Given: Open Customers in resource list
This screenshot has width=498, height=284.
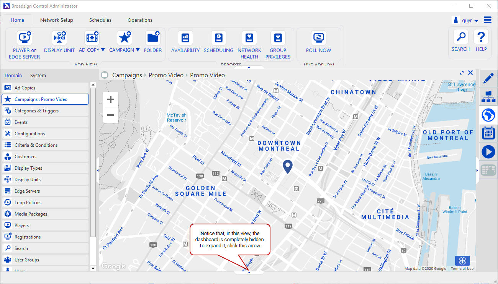Looking at the screenshot, I should point(45,157).
